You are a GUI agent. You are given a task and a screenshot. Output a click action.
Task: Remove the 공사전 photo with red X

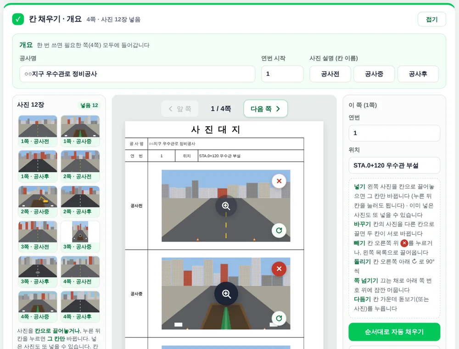279,181
